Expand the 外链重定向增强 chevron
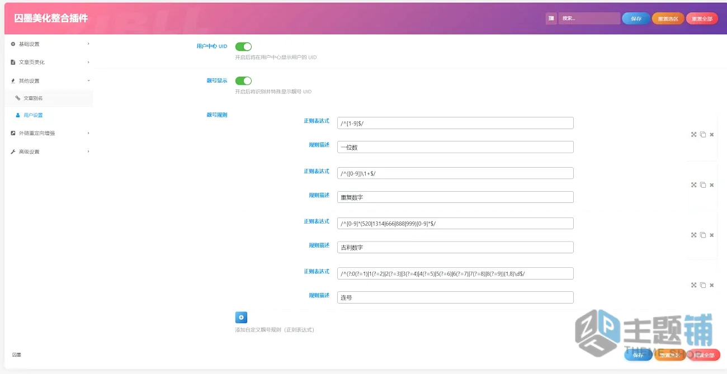Image resolution: width=727 pixels, height=374 pixels. (x=88, y=134)
